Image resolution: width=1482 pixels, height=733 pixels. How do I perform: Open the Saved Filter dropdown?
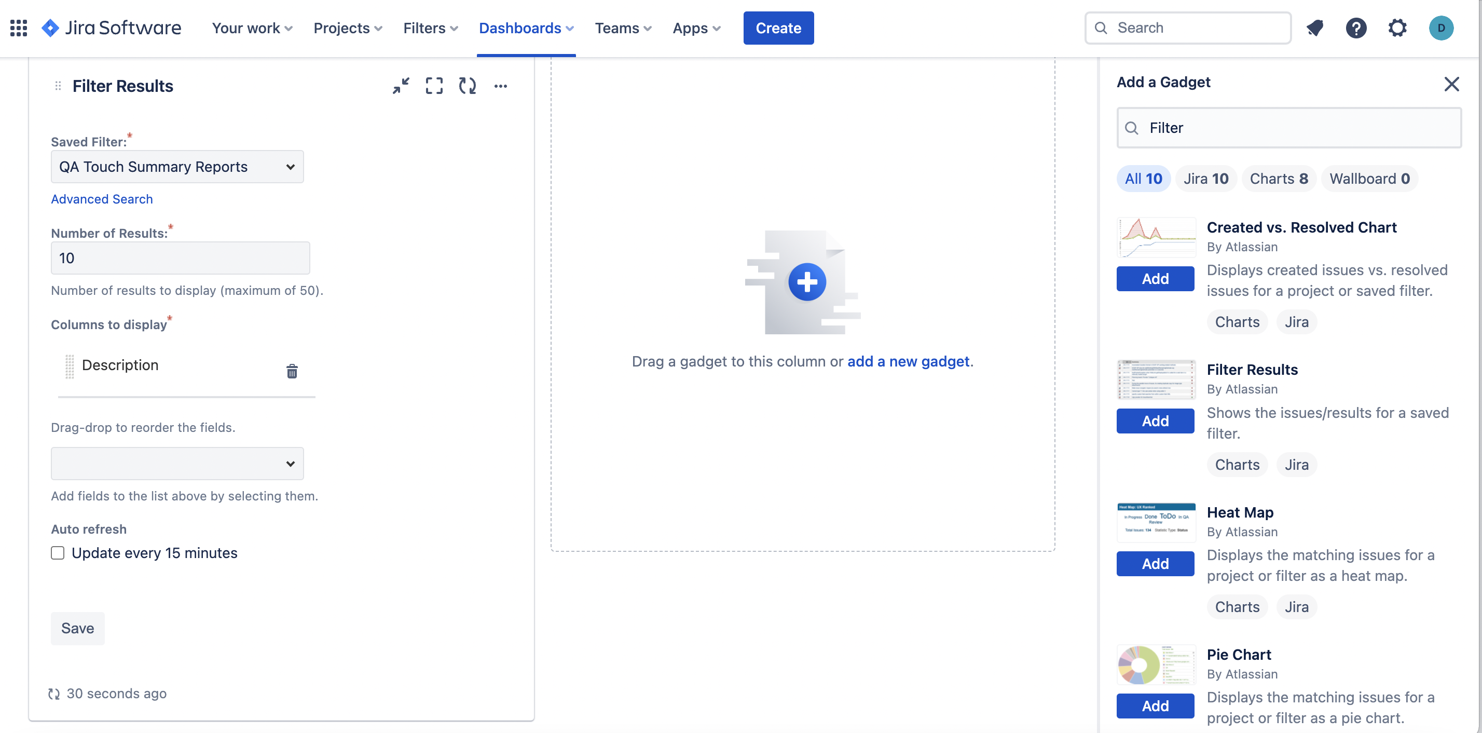(x=177, y=167)
